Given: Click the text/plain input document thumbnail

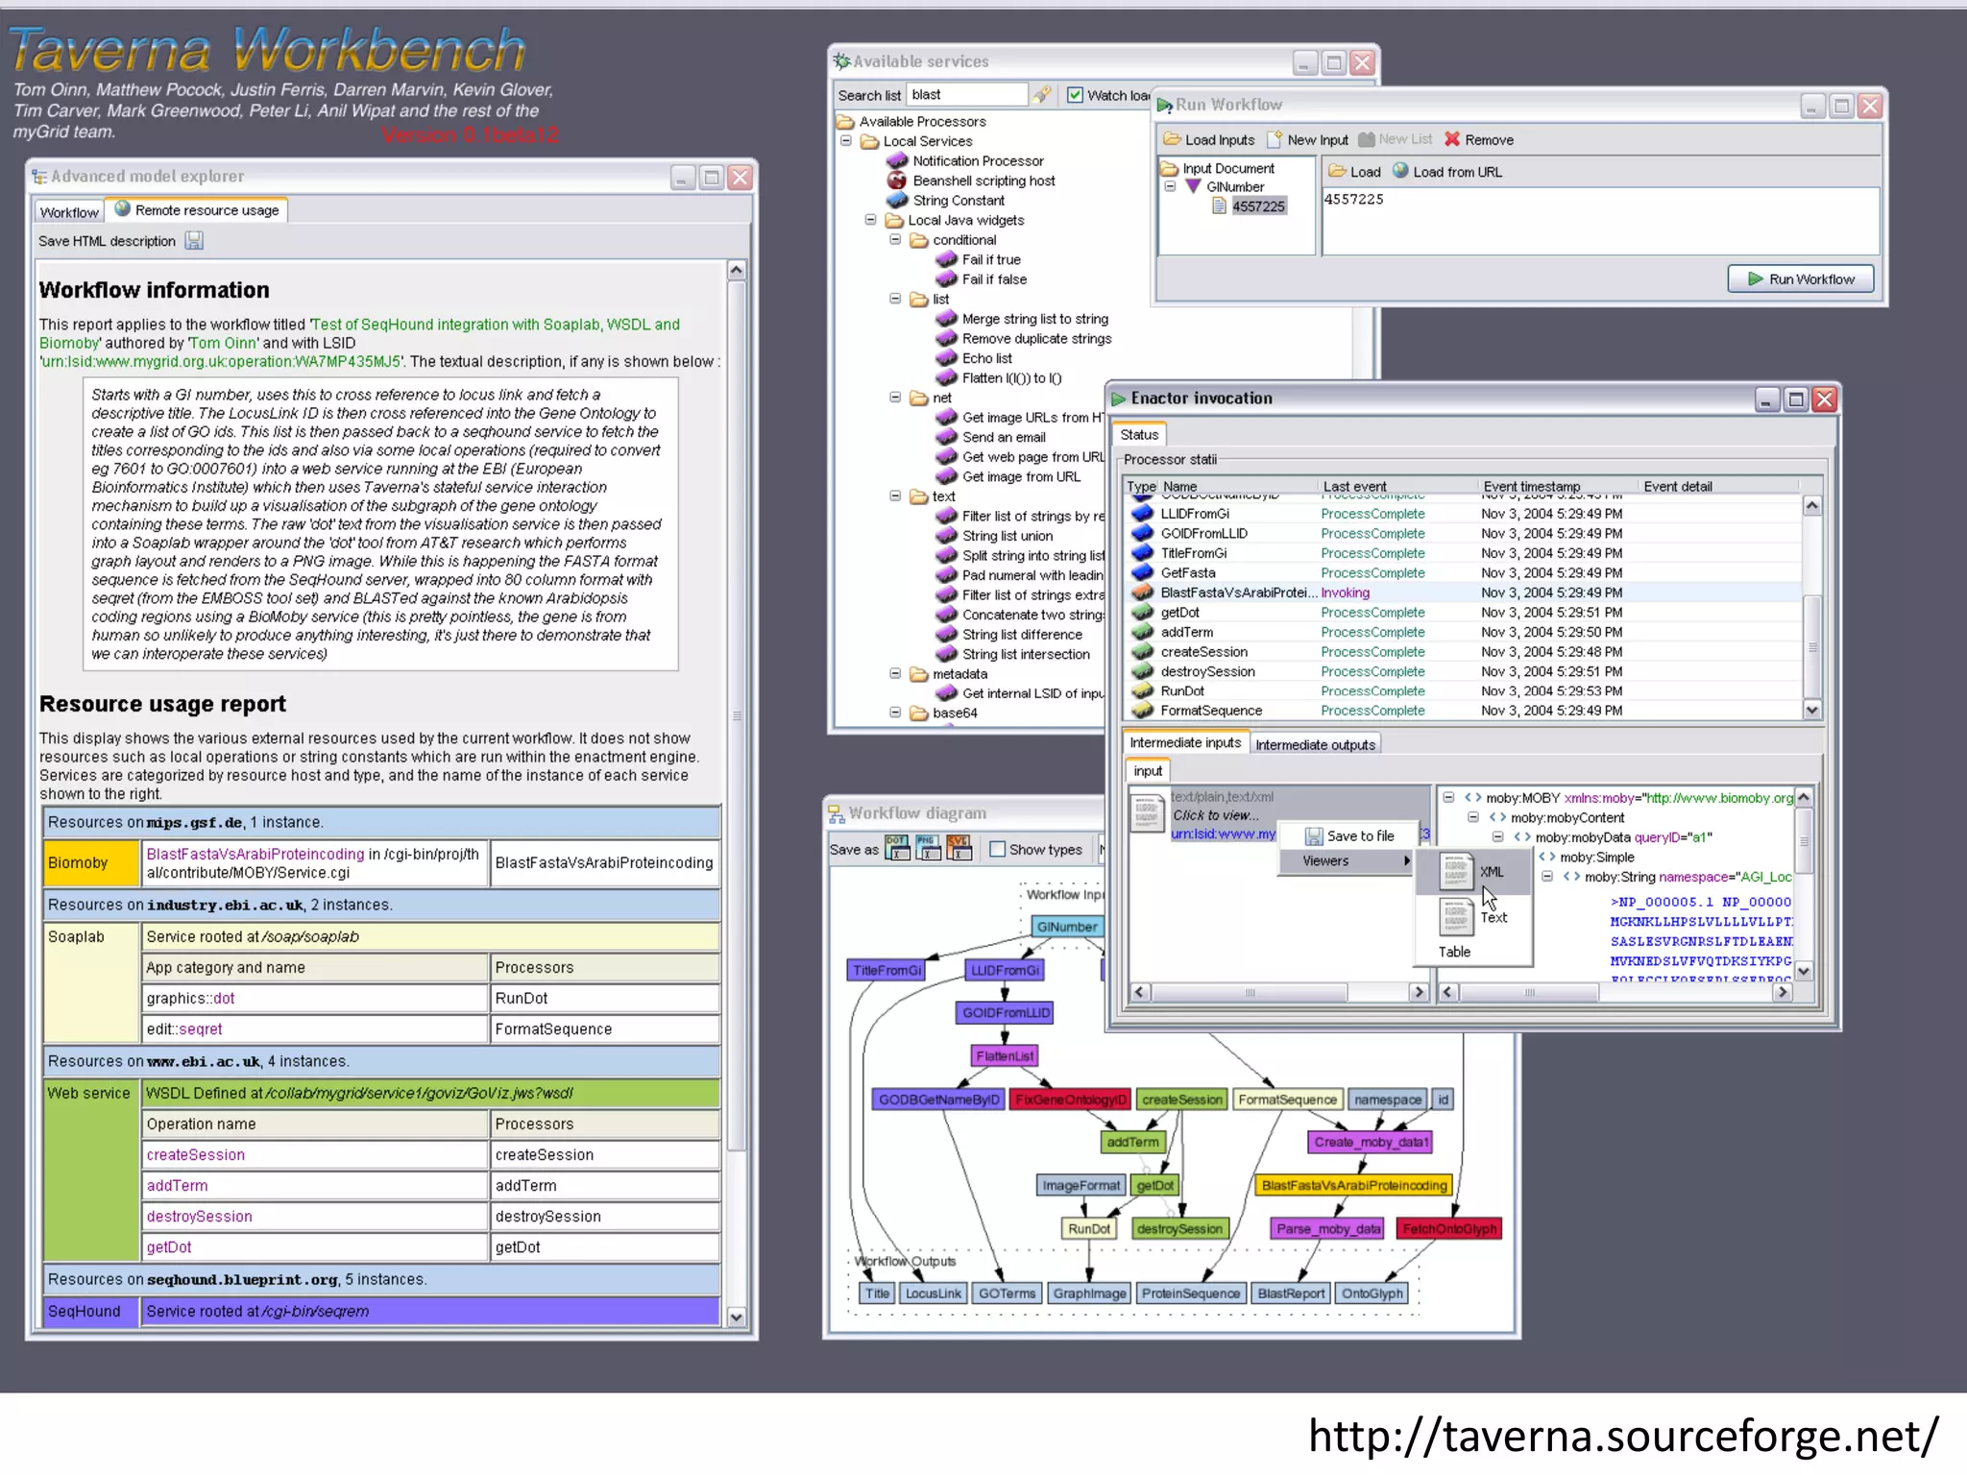Looking at the screenshot, I should tap(1148, 814).
